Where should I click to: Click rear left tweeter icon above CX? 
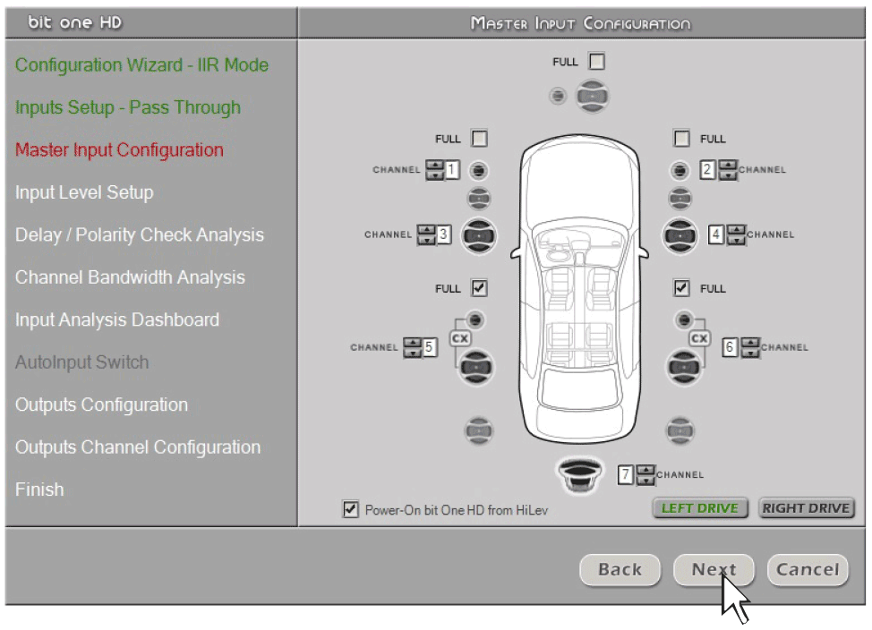474,319
